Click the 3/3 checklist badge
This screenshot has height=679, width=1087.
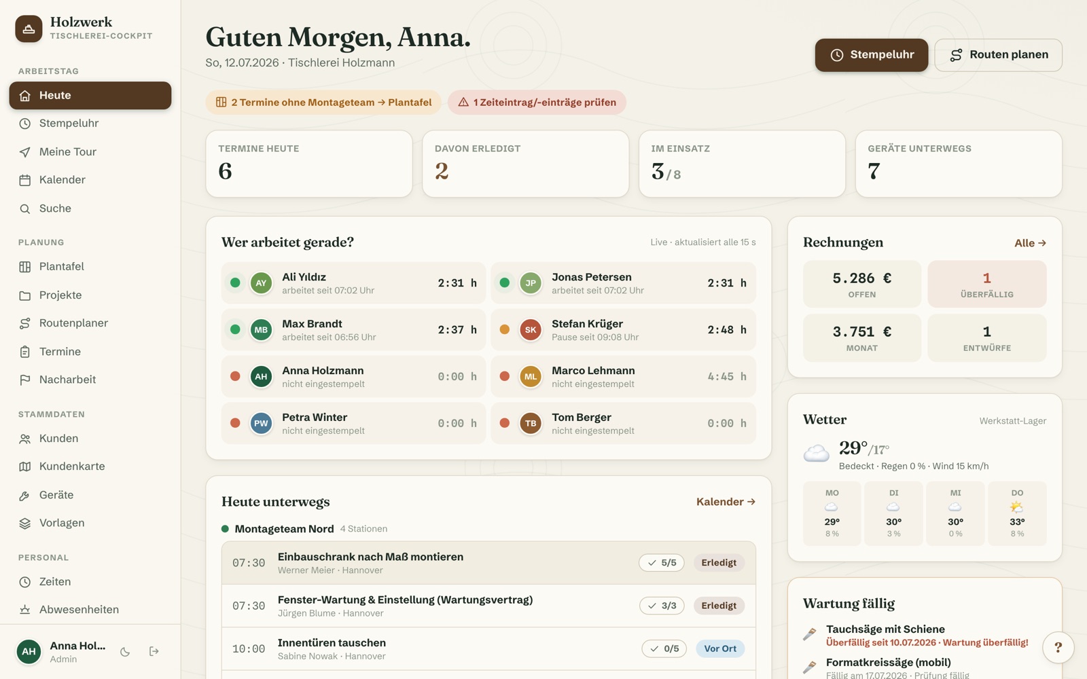tap(662, 606)
